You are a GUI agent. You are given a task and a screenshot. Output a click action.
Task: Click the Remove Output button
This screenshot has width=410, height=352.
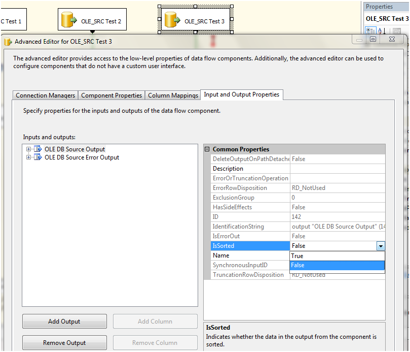point(64,342)
